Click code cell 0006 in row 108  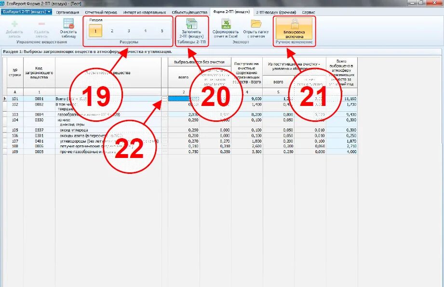39,146
